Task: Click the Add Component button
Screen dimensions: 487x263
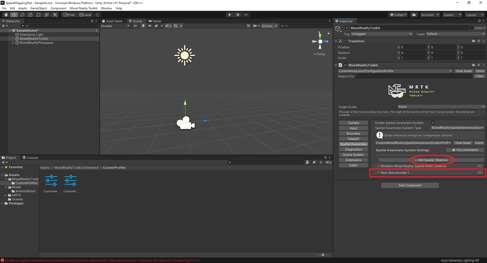Action: pyautogui.click(x=410, y=185)
